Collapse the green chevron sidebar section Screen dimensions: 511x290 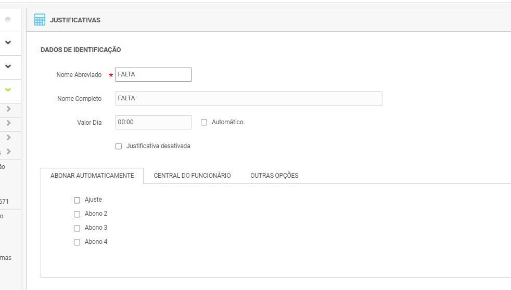pyautogui.click(x=8, y=90)
